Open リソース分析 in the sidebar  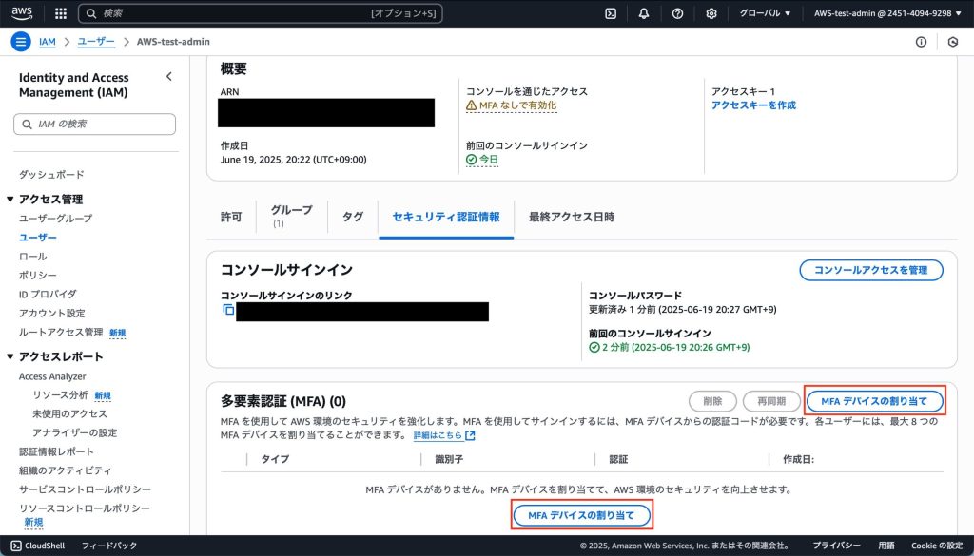(60, 395)
